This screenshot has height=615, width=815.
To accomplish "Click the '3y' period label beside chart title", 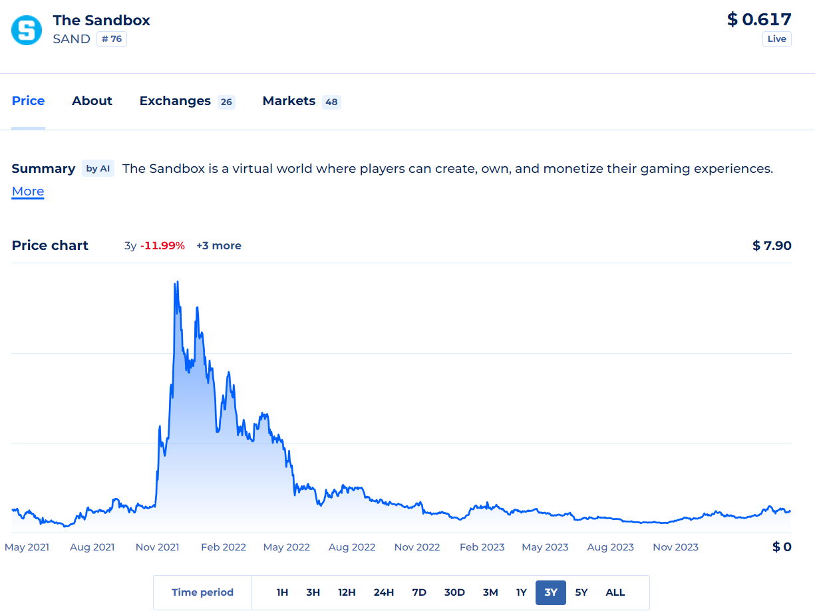I will click(x=130, y=246).
